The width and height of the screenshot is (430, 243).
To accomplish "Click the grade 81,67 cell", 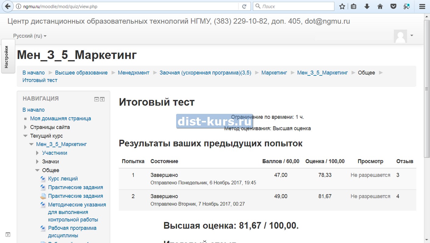I will pyautogui.click(x=325, y=196).
